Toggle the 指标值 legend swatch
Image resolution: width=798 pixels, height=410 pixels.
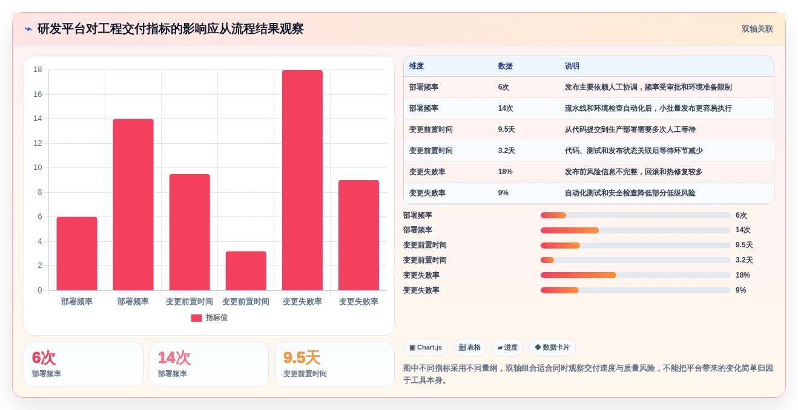coord(196,318)
